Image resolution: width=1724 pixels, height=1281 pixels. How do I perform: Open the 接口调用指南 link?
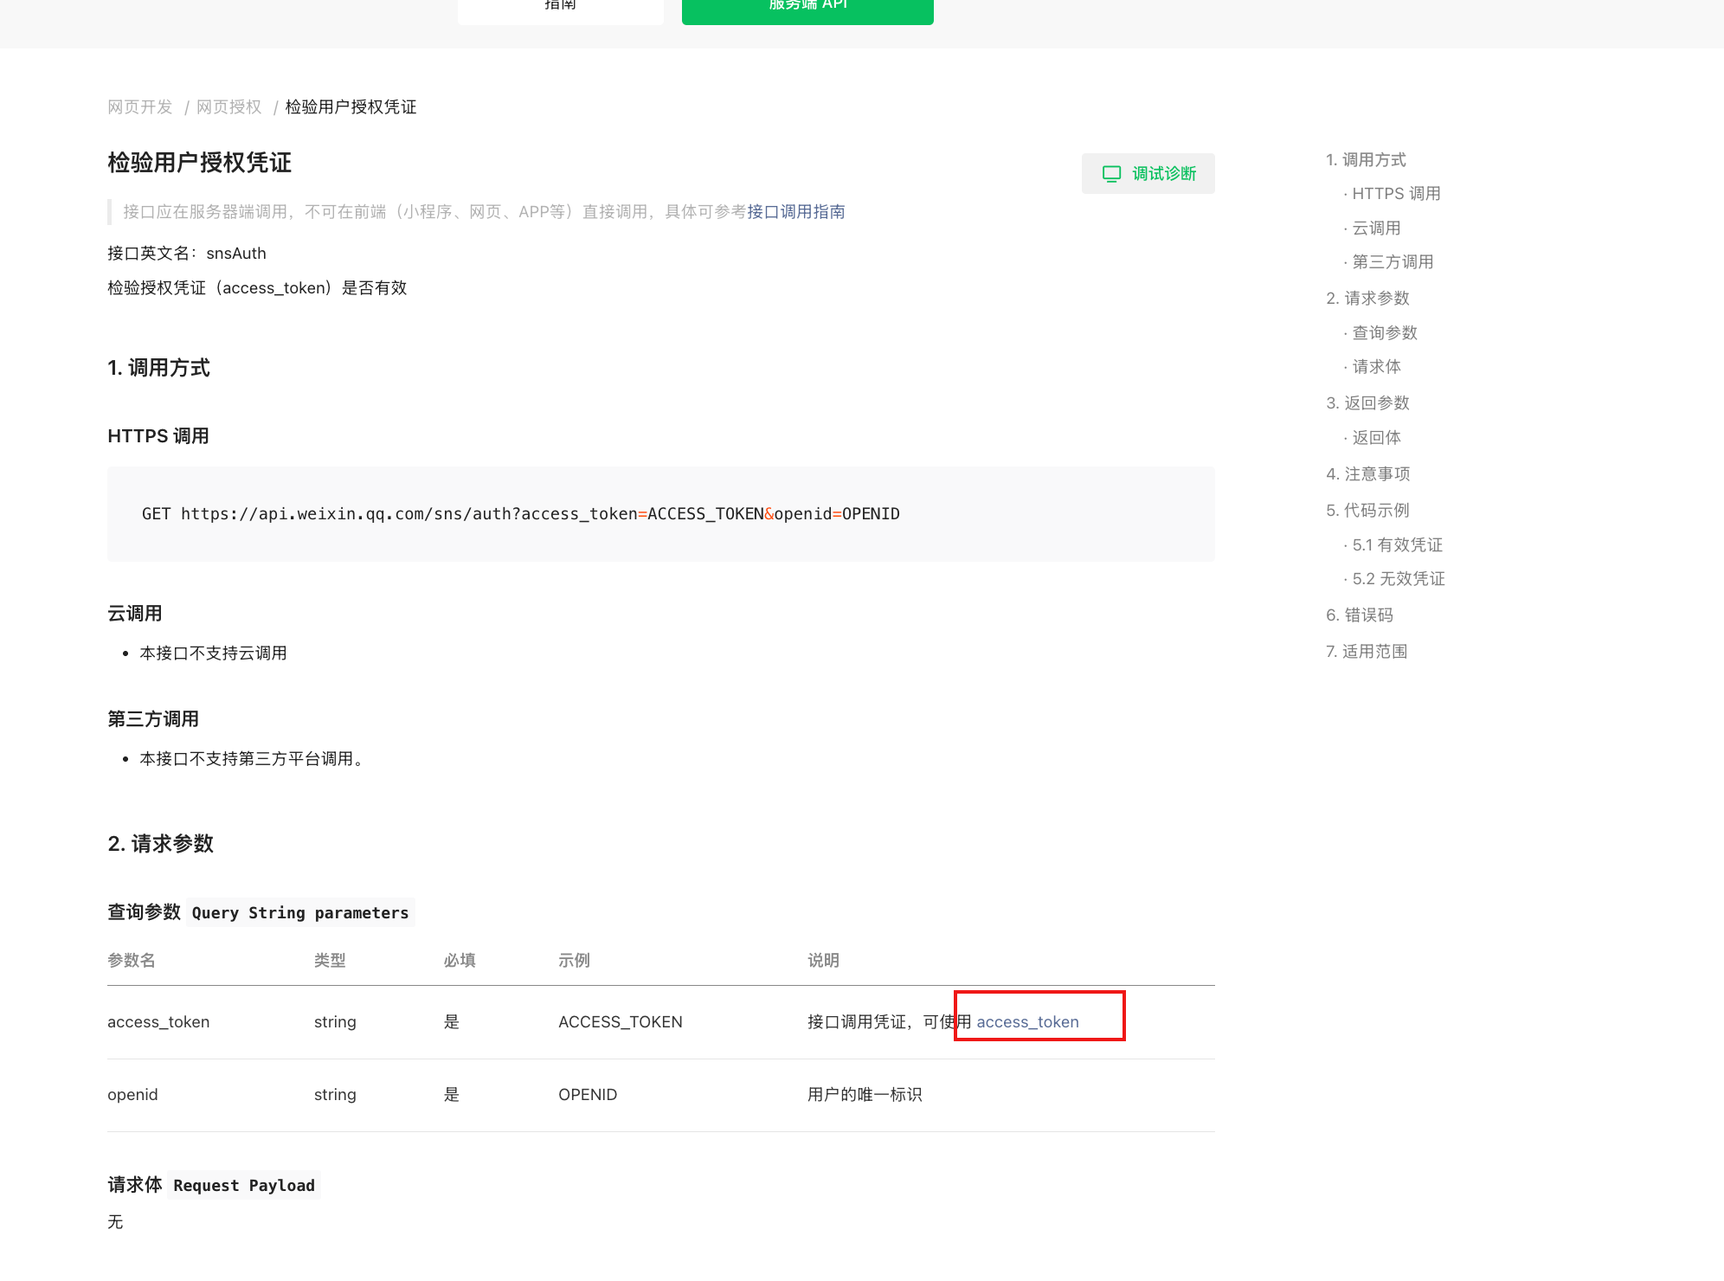coord(795,212)
